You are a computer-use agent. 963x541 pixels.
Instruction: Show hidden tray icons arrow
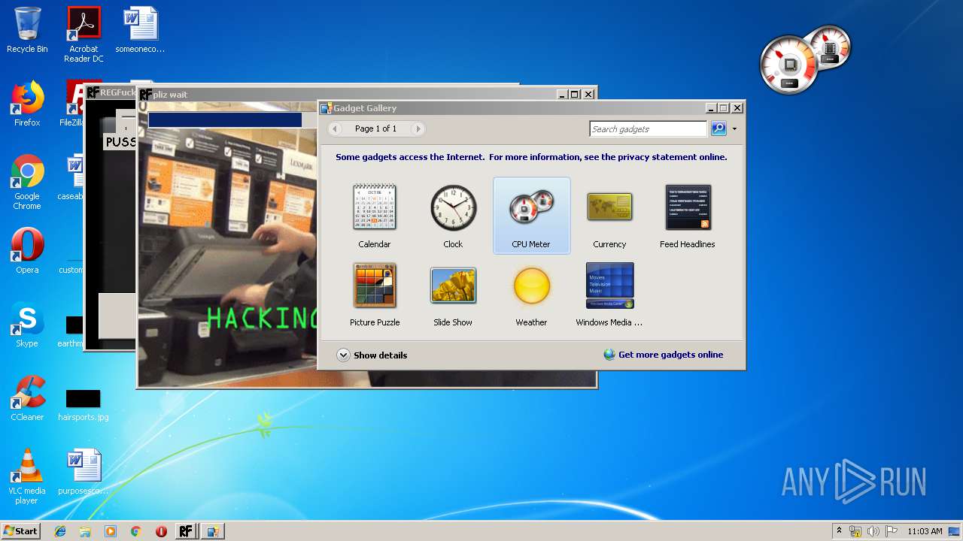tap(839, 530)
